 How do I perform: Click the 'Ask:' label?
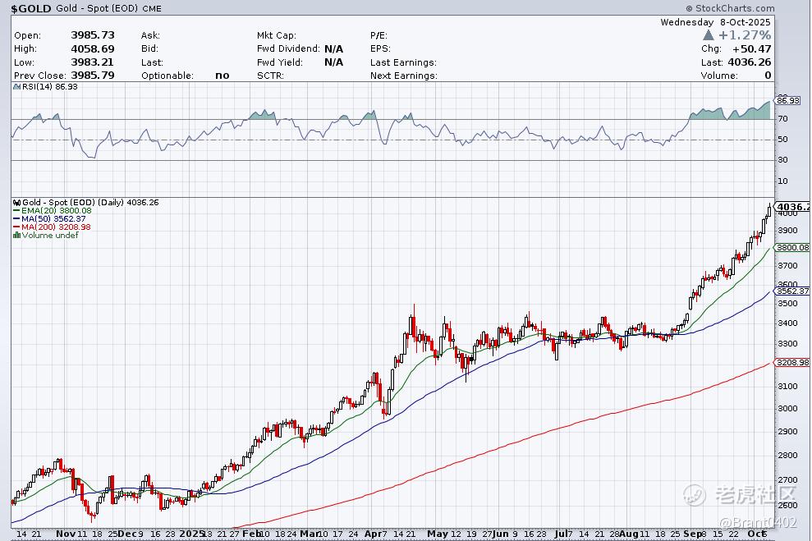pyautogui.click(x=151, y=35)
